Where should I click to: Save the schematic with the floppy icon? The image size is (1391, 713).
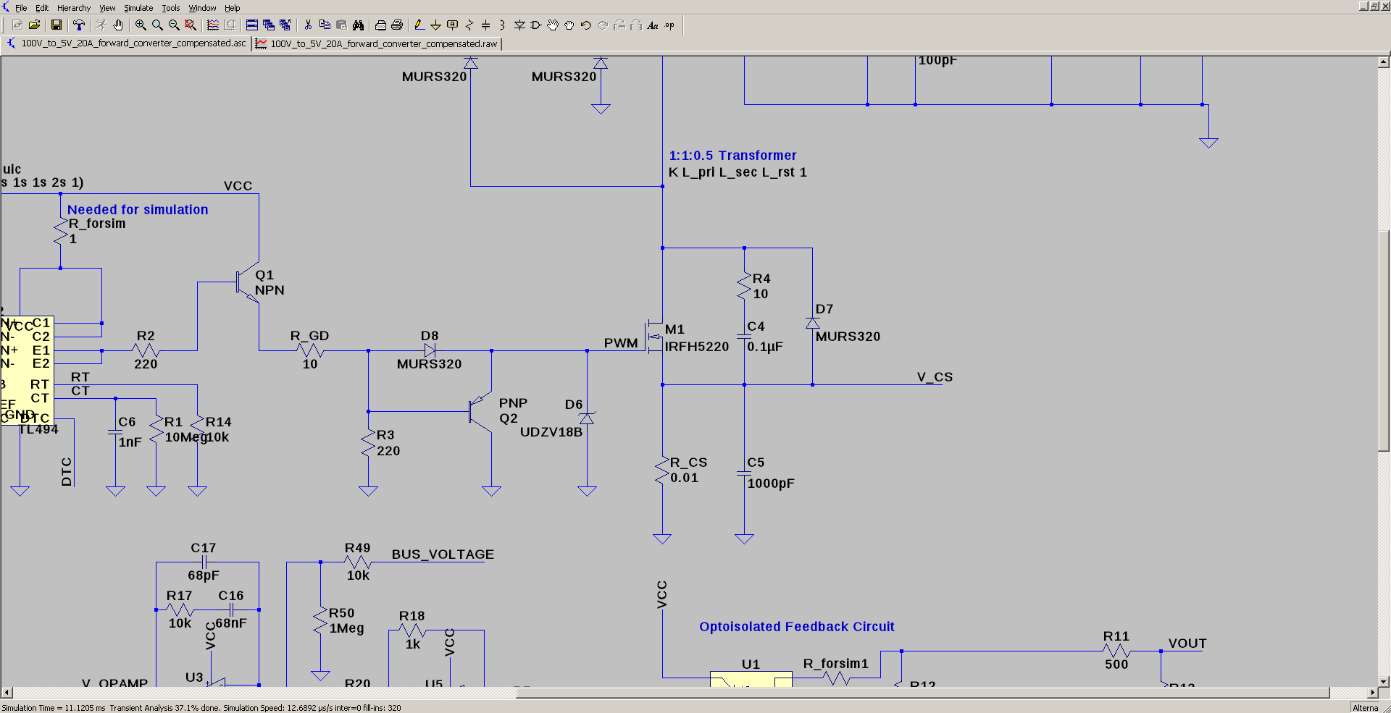pos(57,25)
